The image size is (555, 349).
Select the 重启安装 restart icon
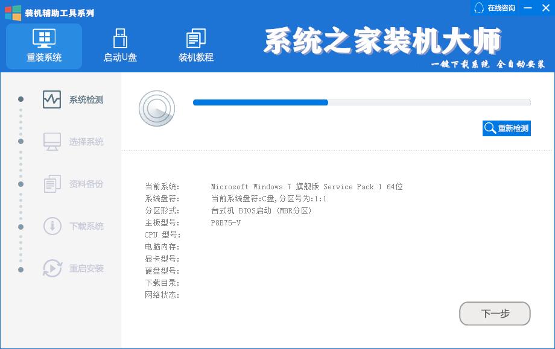pos(51,268)
